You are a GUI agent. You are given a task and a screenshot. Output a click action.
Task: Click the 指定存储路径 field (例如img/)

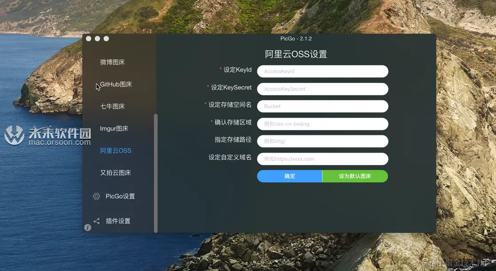323,141
